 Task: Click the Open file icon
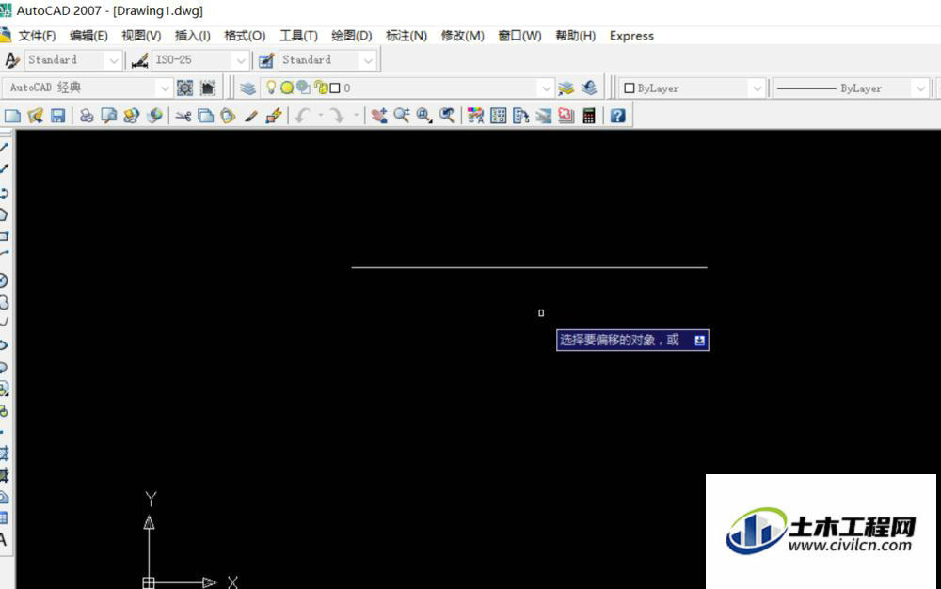pyautogui.click(x=36, y=115)
